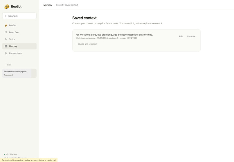This screenshot has height=162, width=234.
Task: Click the 'Saved context' heading
Action: 84,18
